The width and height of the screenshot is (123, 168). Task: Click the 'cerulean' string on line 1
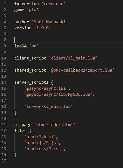pos(53,4)
